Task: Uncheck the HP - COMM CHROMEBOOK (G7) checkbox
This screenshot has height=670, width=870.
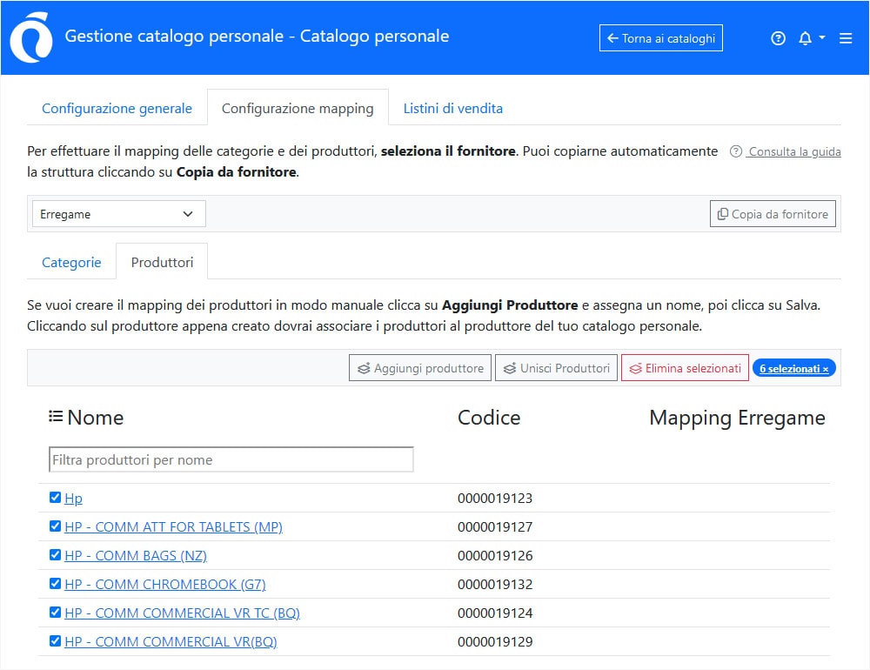Action: tap(55, 584)
